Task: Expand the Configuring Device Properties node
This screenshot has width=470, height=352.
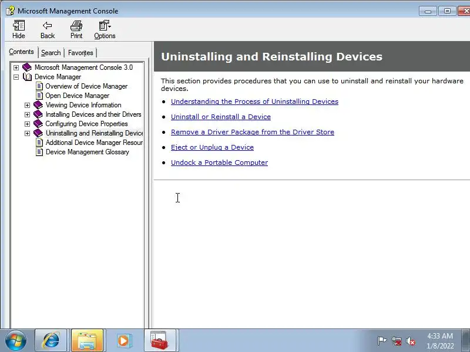Action: pos(27,124)
